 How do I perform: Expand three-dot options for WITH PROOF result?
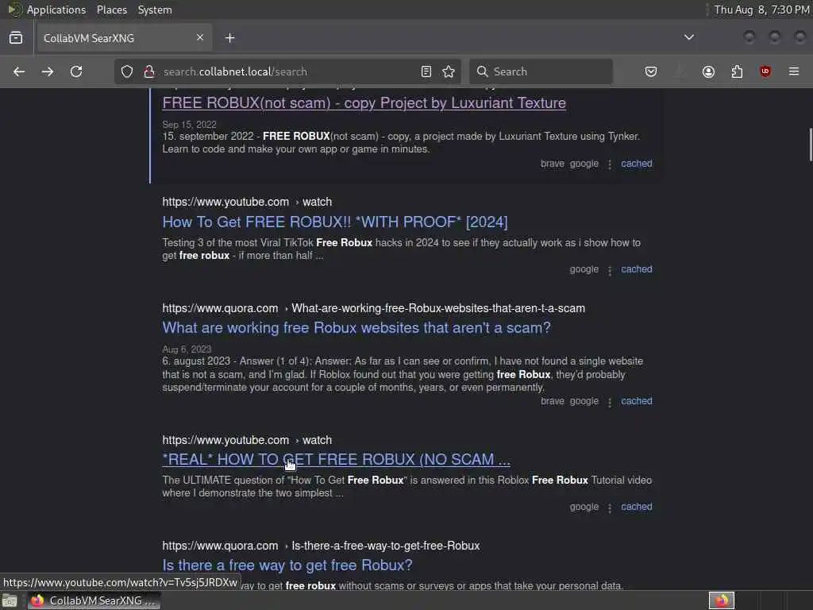[610, 270]
